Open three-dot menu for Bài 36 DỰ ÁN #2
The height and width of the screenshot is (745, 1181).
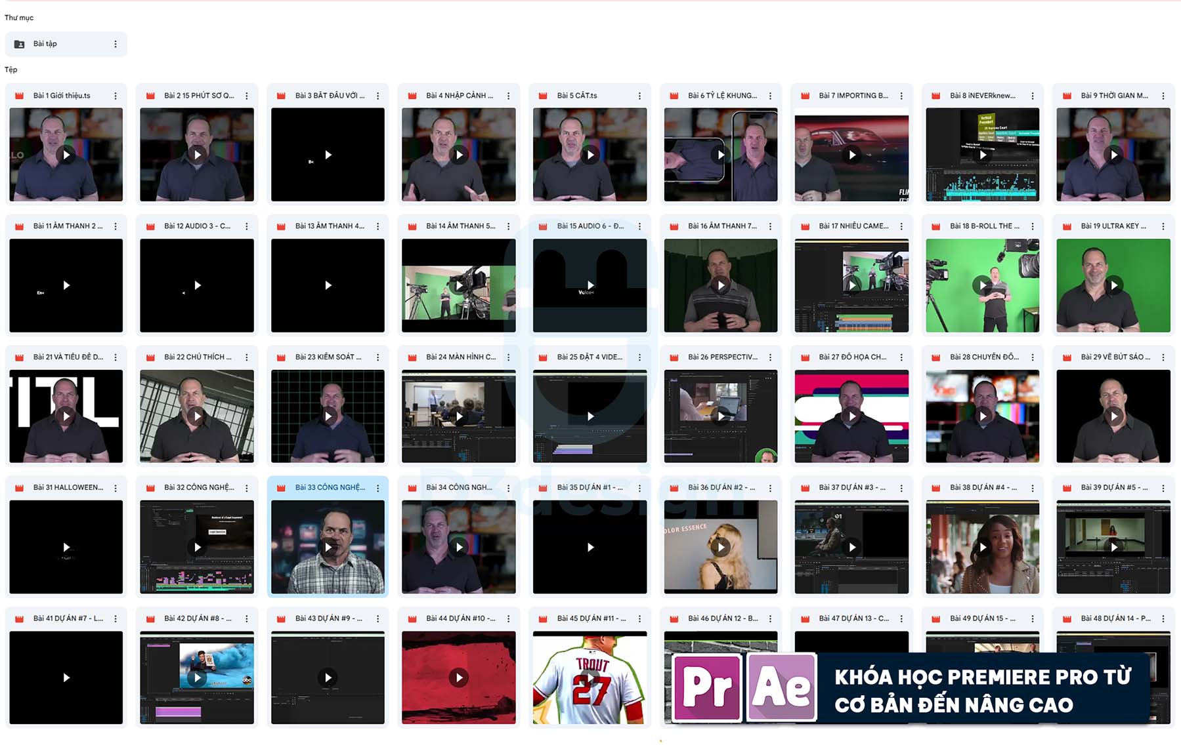(771, 488)
